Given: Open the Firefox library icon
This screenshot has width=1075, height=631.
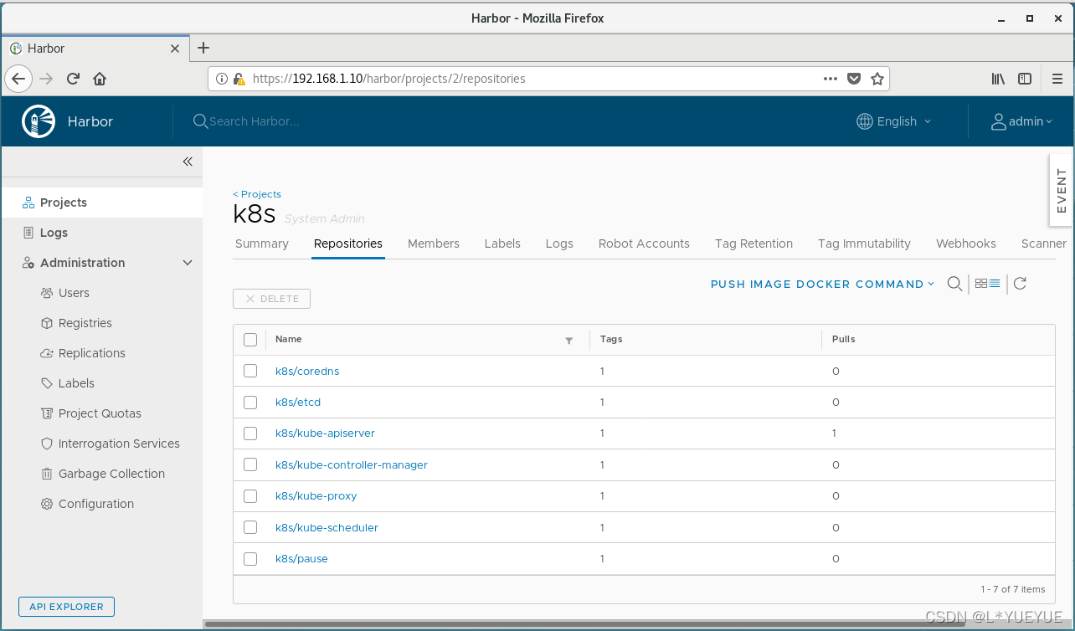Looking at the screenshot, I should 998,79.
